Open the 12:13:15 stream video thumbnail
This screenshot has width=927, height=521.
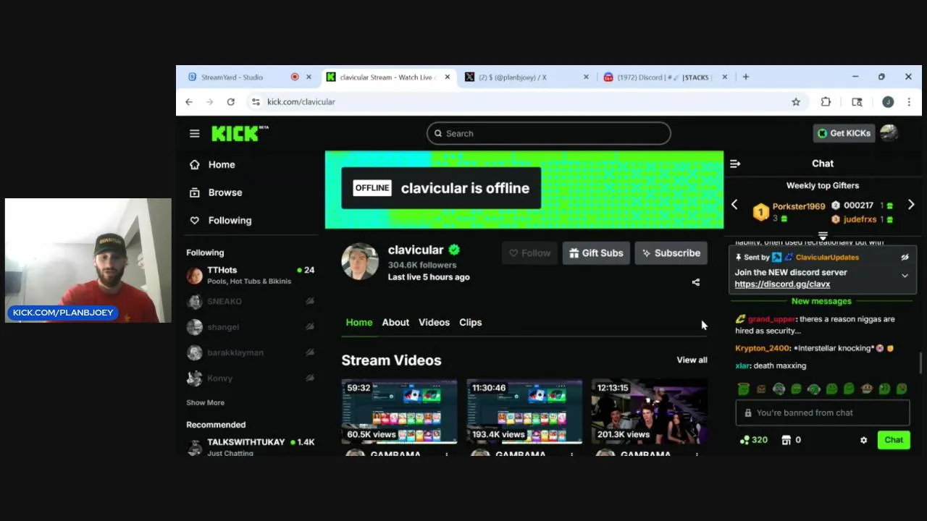pyautogui.click(x=649, y=411)
